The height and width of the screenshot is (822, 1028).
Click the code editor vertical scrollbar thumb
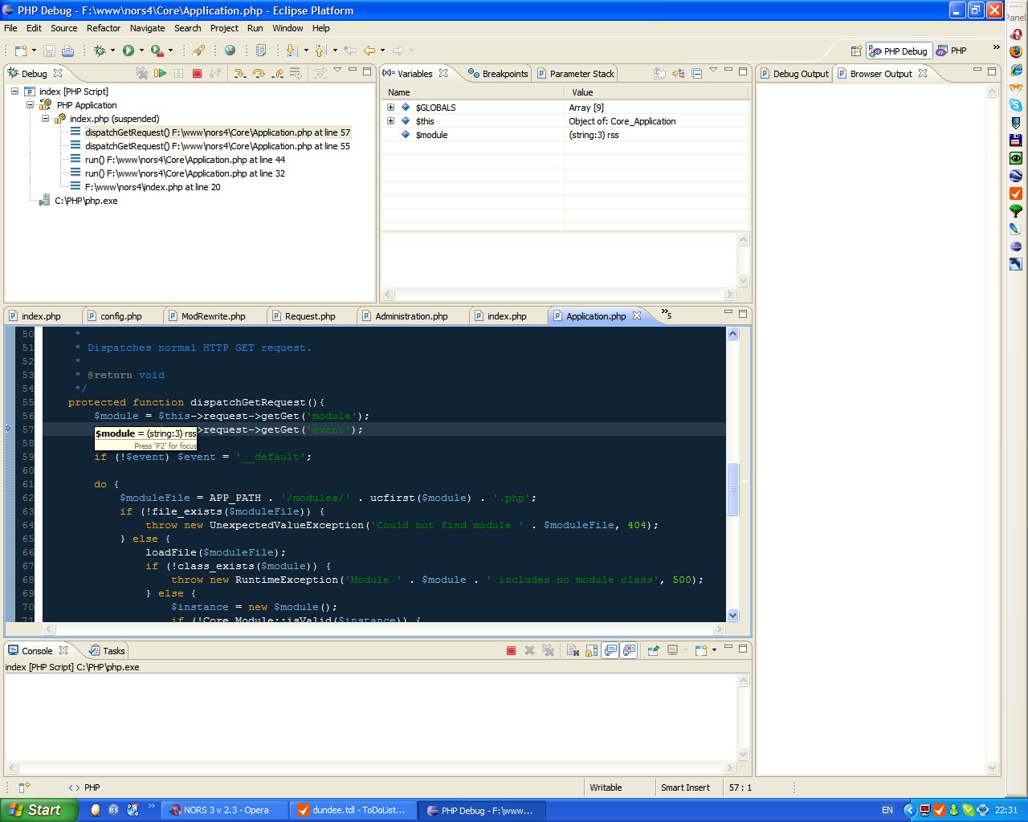732,489
